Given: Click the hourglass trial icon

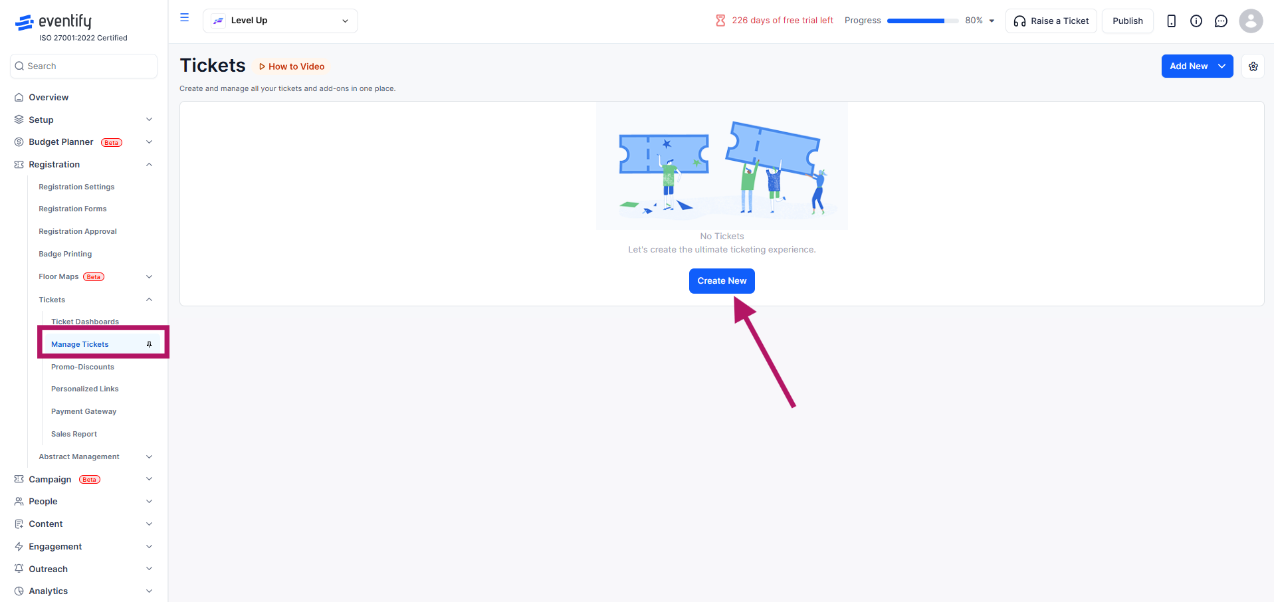Looking at the screenshot, I should click(x=720, y=21).
